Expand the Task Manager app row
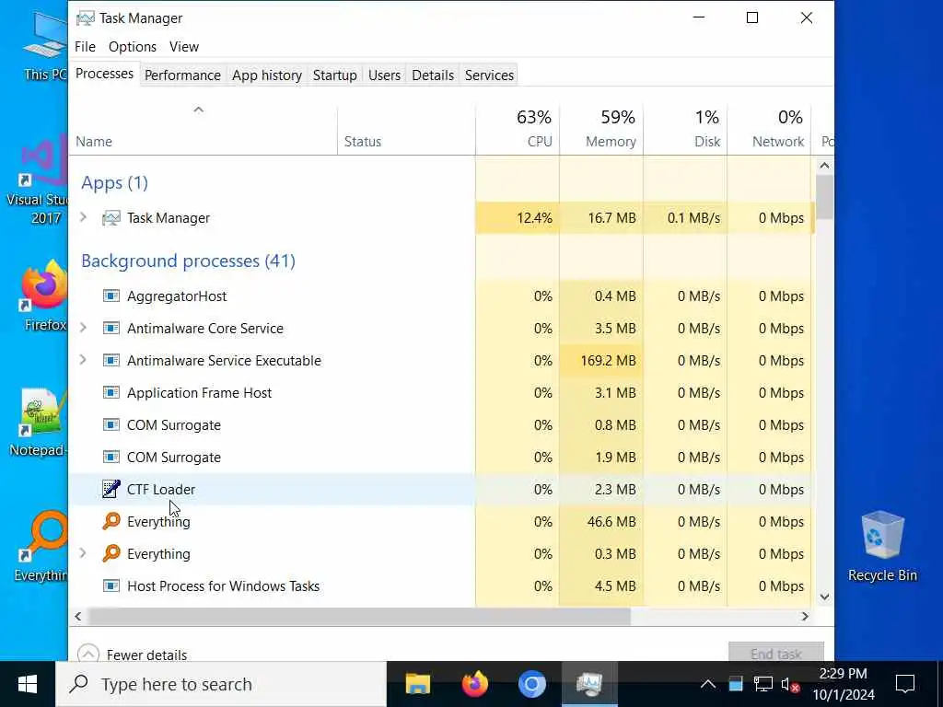Screen dimensions: 943x707 click(x=84, y=217)
